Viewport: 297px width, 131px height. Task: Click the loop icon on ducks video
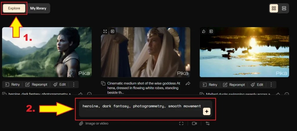[x=204, y=31]
